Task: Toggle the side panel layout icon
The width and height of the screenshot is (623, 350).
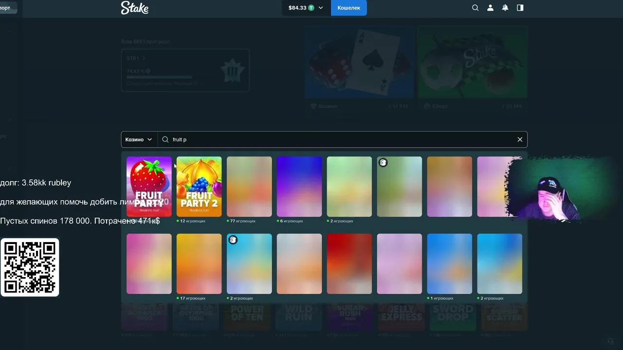Action: (x=520, y=8)
